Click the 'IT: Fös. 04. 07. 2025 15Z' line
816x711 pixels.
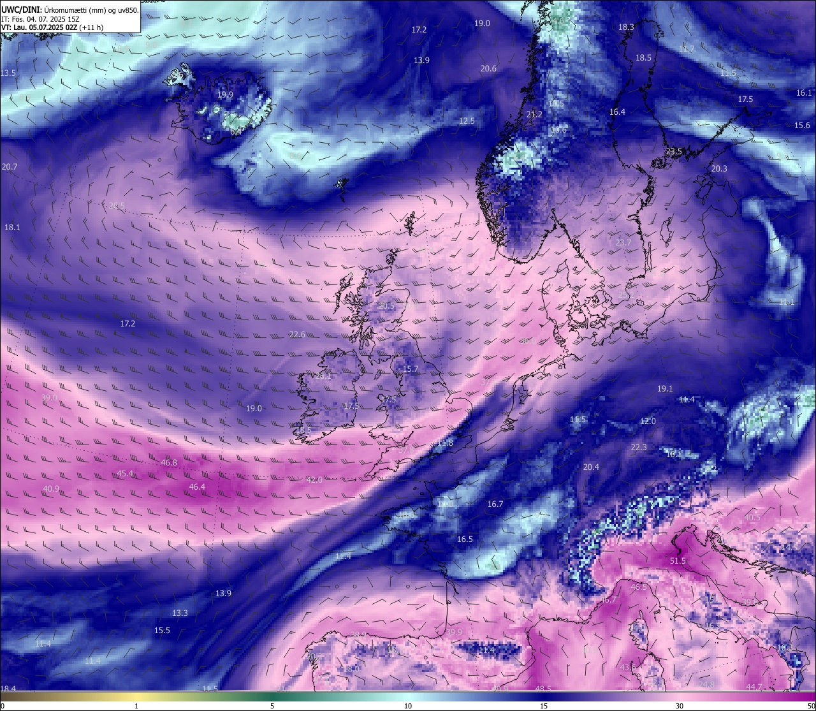click(41, 19)
